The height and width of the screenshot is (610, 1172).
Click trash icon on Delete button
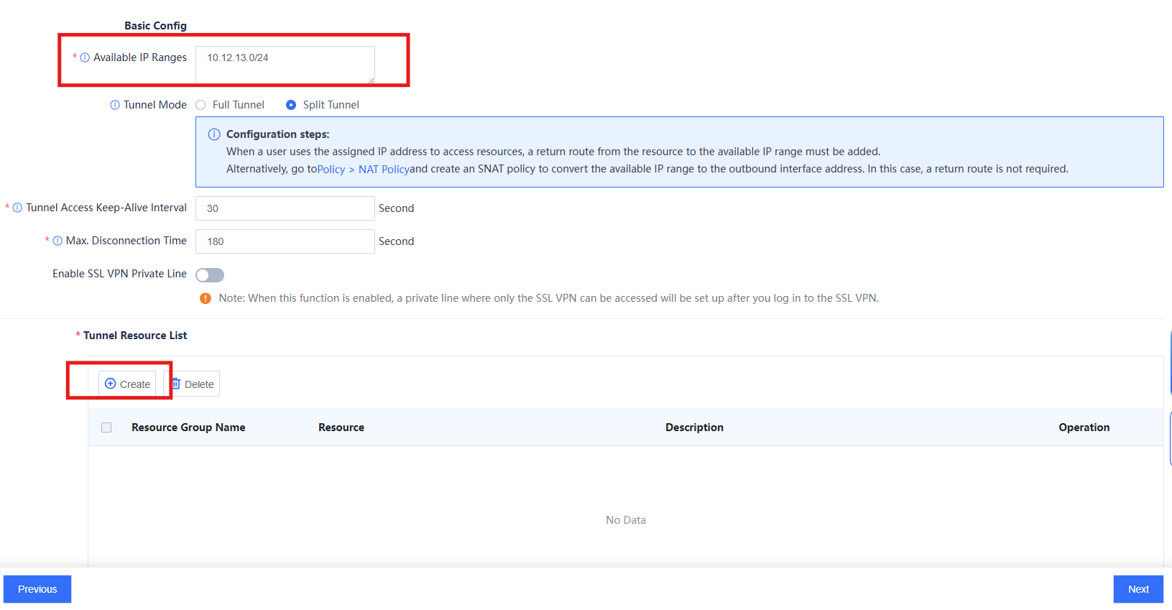point(175,384)
